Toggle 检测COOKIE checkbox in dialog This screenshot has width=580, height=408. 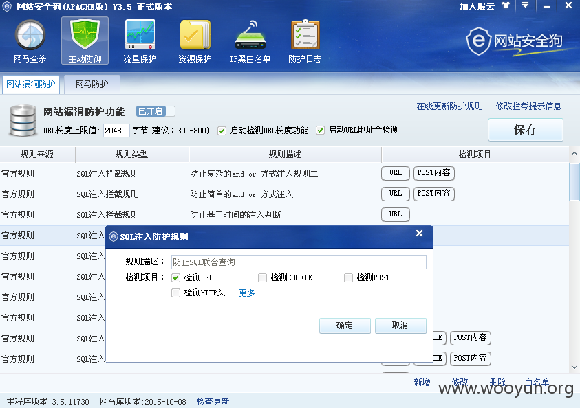pos(262,277)
